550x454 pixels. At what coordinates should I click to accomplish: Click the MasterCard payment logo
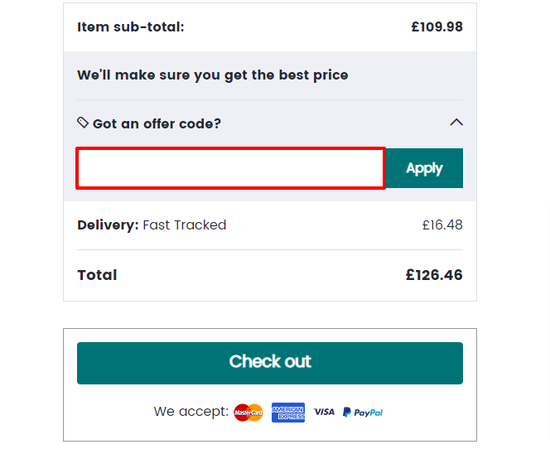click(x=248, y=413)
